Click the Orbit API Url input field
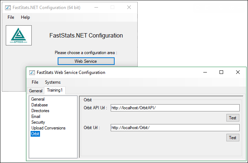Image resolution: width=248 pixels, height=163 pixels. coord(175,108)
